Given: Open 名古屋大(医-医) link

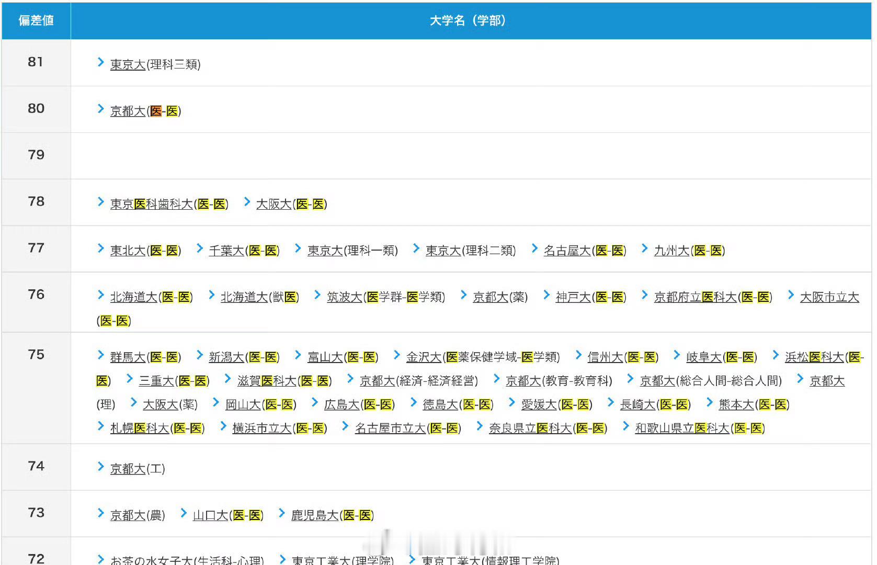Looking at the screenshot, I should (x=585, y=251).
